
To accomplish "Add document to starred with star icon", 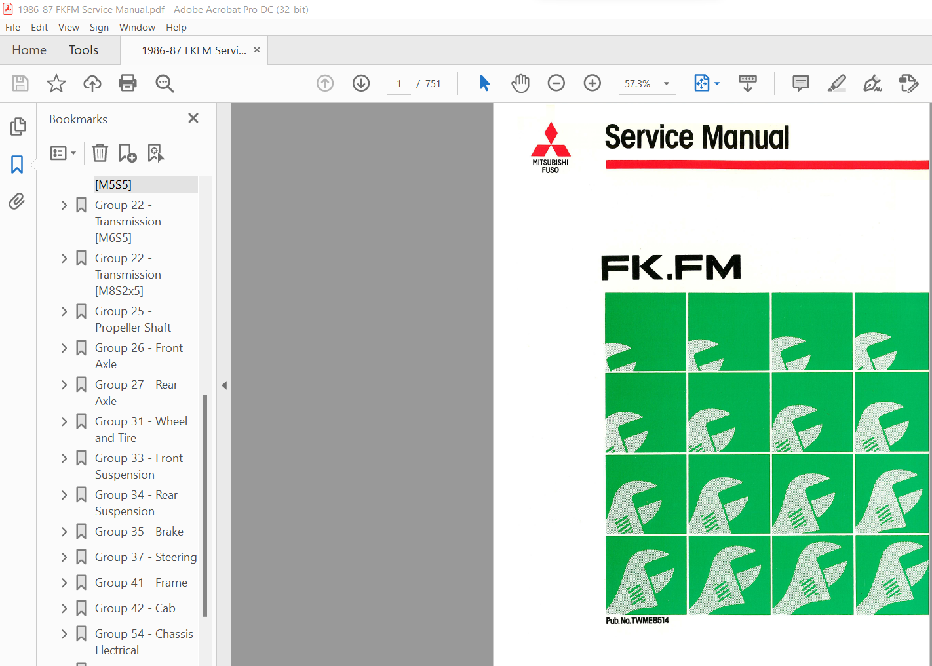I will 56,83.
